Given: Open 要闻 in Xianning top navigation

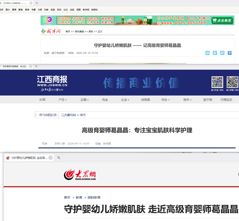Looking at the screenshot, I should click(x=14, y=10).
